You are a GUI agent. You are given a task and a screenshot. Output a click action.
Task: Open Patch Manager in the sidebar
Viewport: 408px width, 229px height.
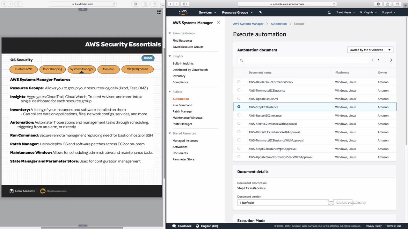click(182, 111)
